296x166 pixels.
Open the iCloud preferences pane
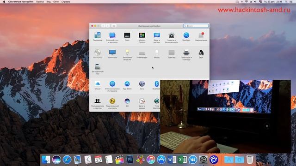pyautogui.click(x=98, y=85)
